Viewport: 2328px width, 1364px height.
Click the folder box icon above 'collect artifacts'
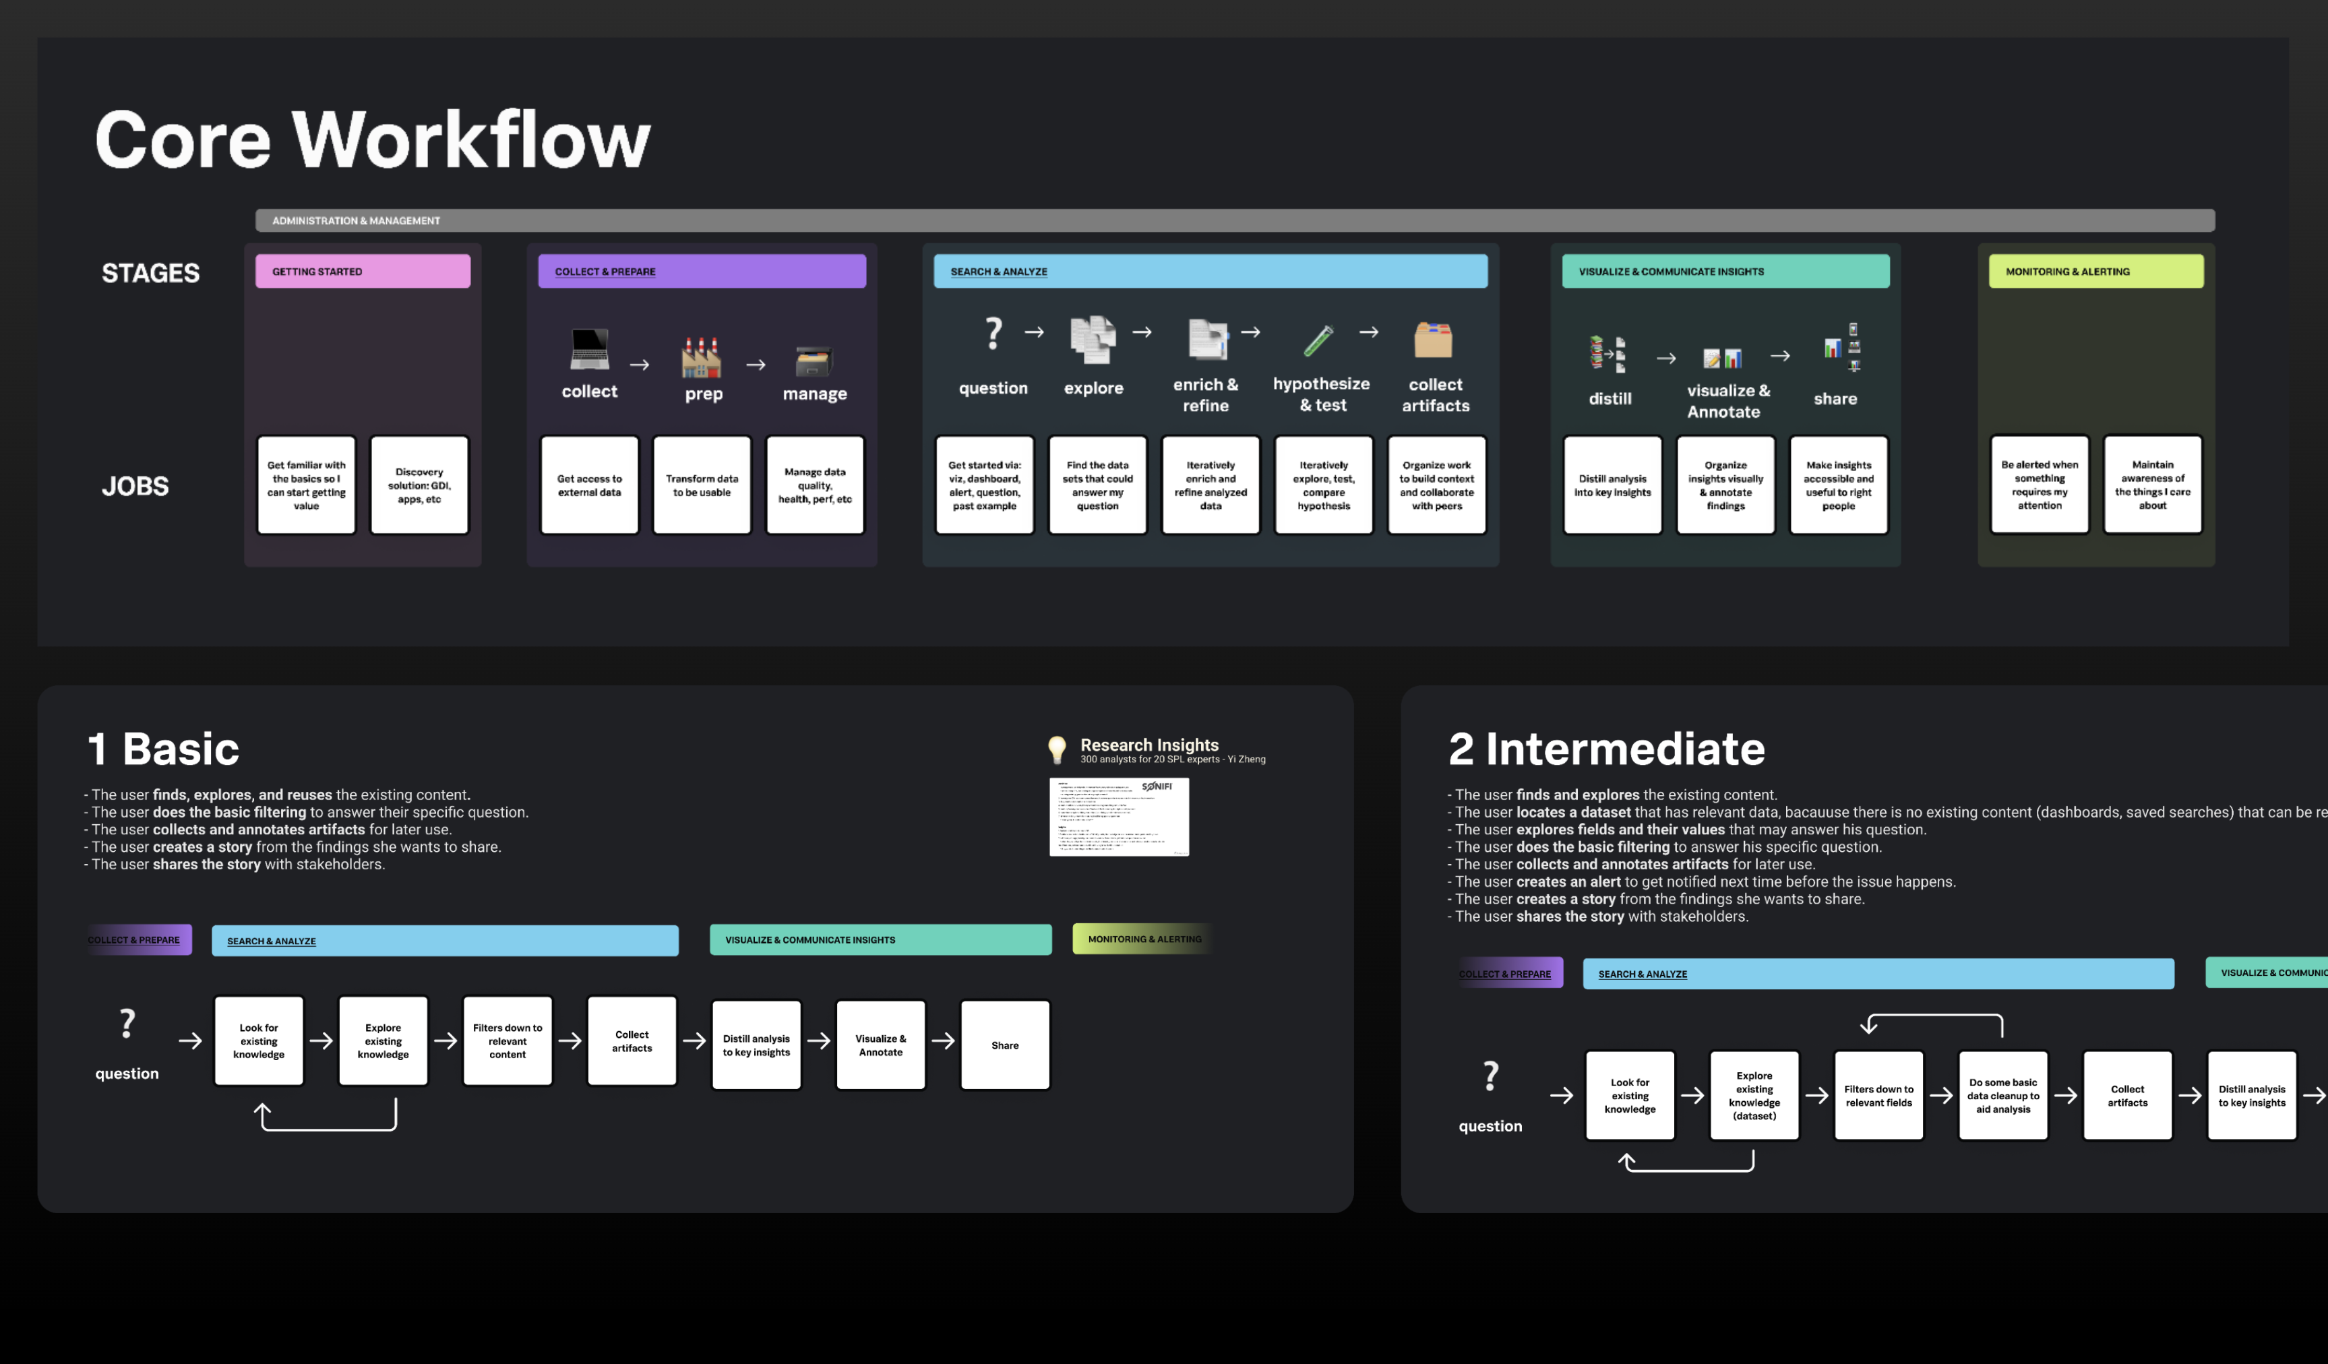coord(1433,340)
